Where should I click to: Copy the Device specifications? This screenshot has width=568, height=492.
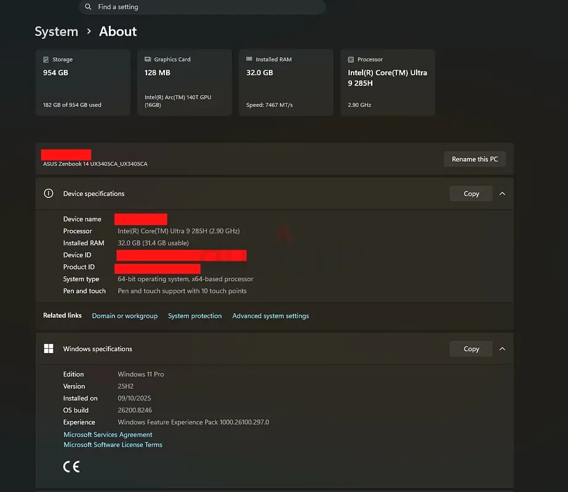pos(471,194)
